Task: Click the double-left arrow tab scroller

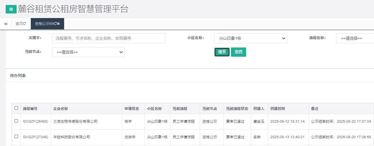Action: [x=6, y=24]
